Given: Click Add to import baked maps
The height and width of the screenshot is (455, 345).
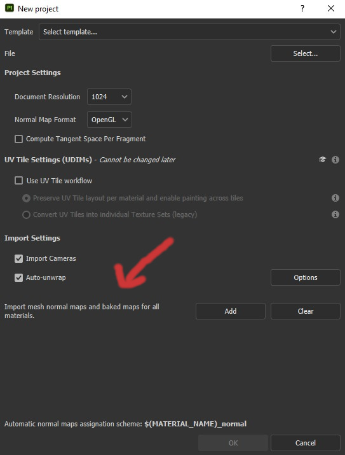Looking at the screenshot, I should tap(231, 311).
